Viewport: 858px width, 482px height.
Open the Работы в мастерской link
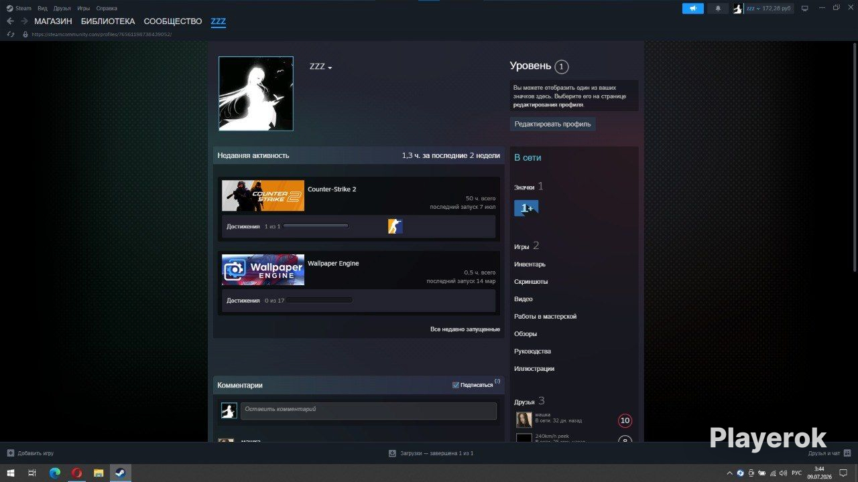point(545,317)
